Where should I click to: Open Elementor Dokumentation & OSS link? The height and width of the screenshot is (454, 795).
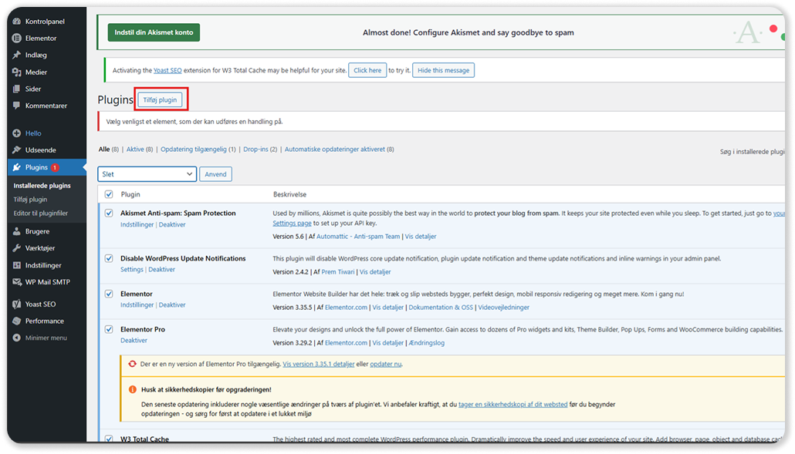441,308
